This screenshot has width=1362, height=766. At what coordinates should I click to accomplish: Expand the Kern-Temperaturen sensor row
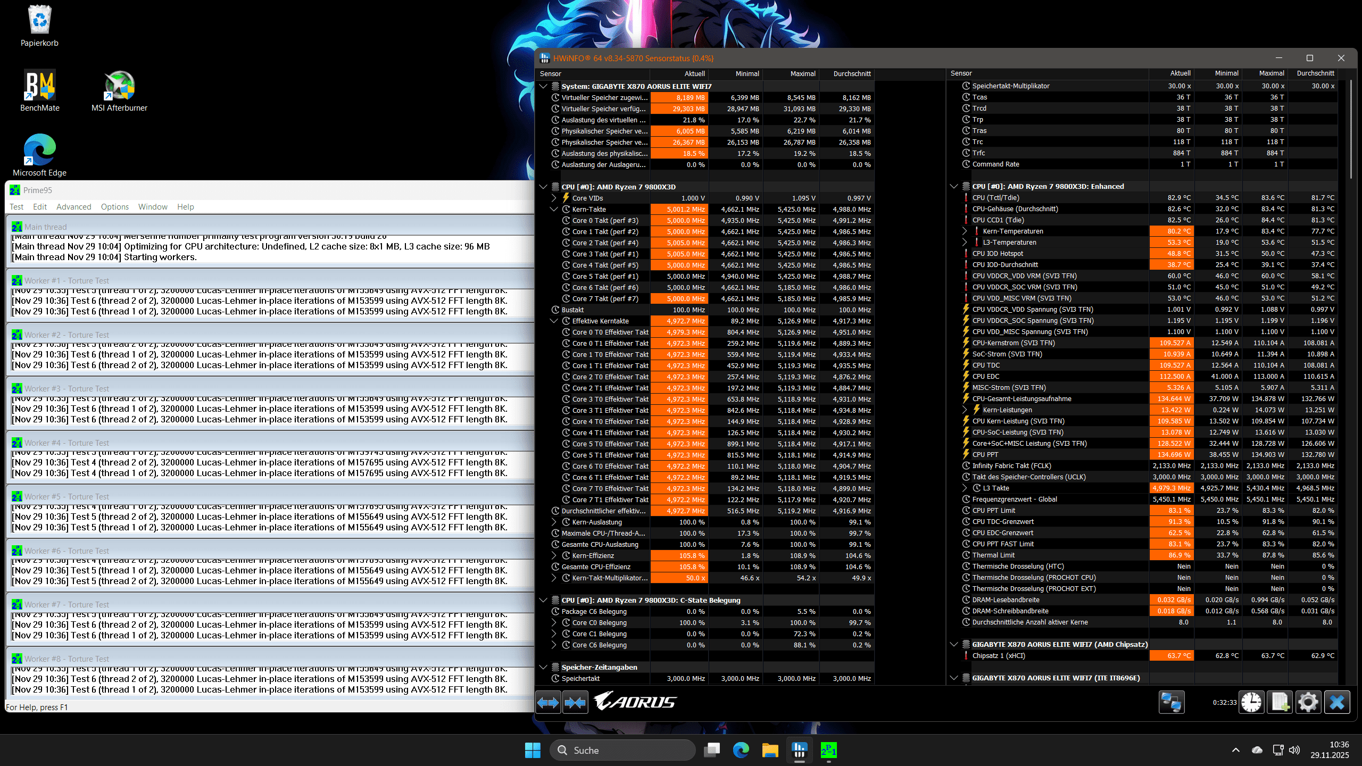pyautogui.click(x=965, y=231)
